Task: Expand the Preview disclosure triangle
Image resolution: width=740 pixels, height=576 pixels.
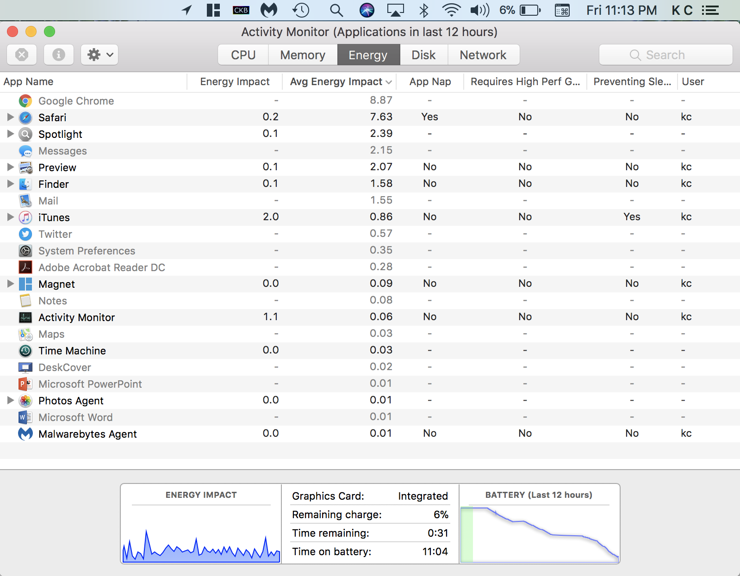Action: click(x=10, y=167)
